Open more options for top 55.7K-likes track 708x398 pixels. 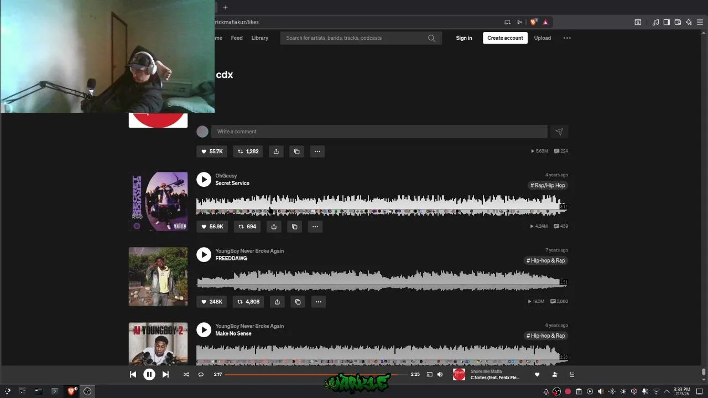[317, 151]
